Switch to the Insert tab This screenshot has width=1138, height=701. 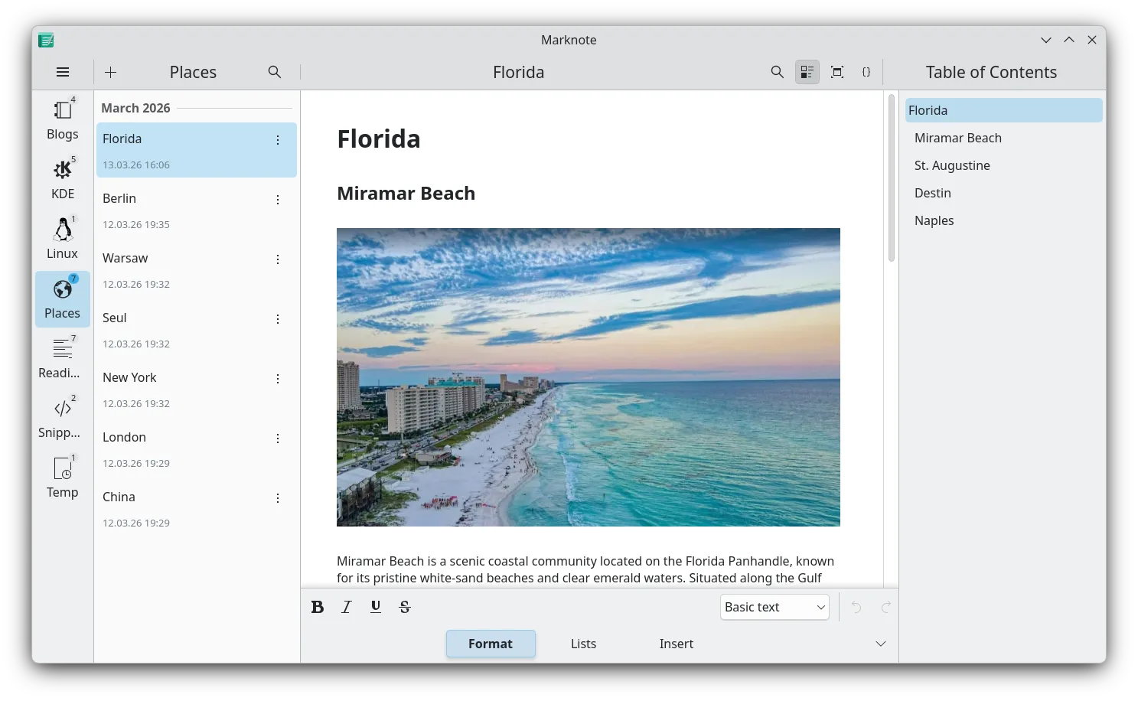(x=677, y=644)
